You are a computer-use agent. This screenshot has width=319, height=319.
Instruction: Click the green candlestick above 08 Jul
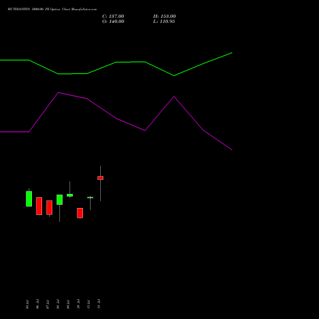click(x=59, y=200)
